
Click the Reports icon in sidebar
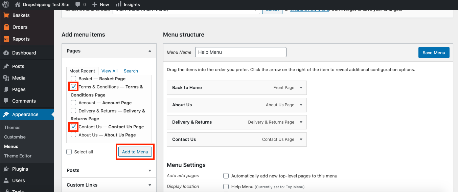point(6,39)
